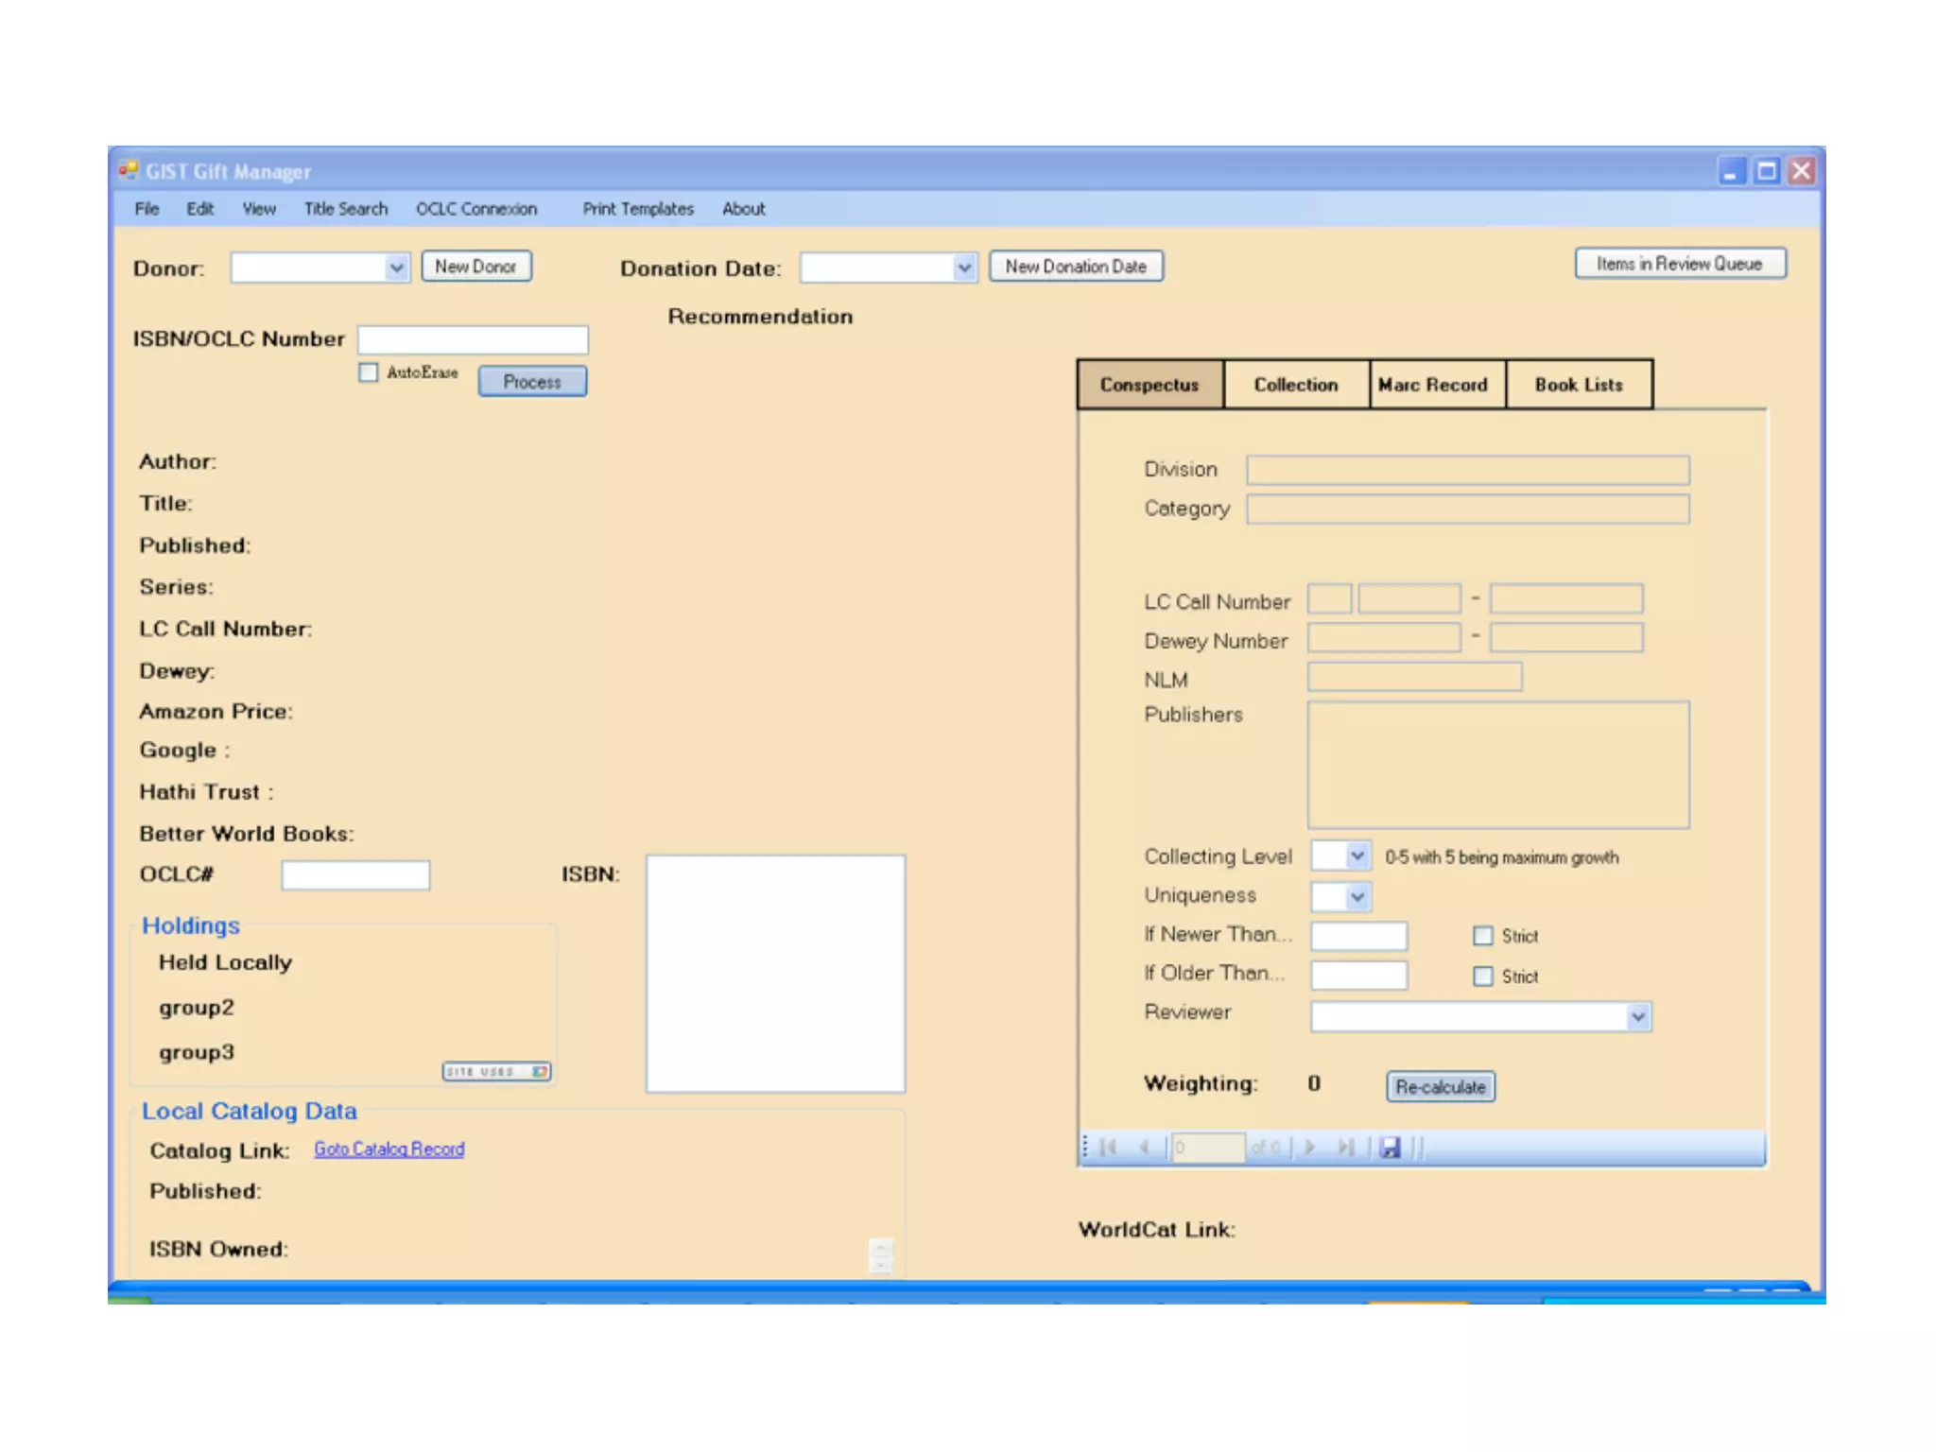Go to next record in navigator
The image size is (1936, 1452).
pyautogui.click(x=1310, y=1148)
